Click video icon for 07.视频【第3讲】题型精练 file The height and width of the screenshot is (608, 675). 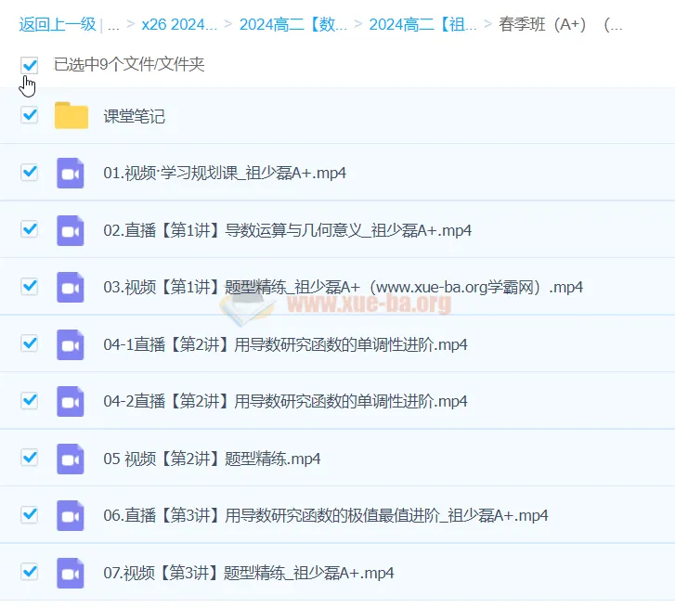click(71, 573)
